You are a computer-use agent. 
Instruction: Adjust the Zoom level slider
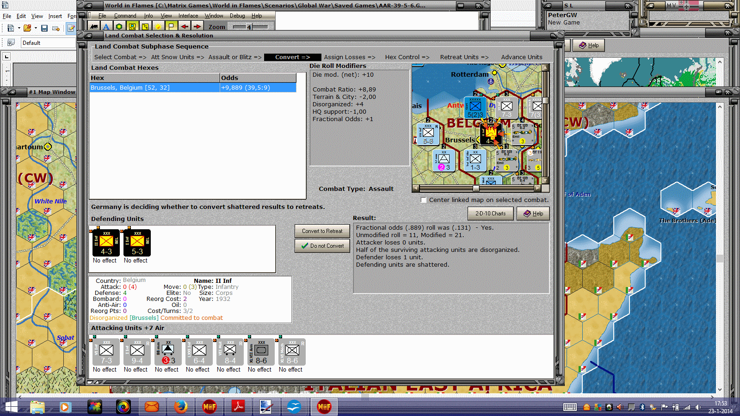point(248,27)
